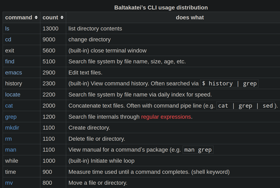Image resolution: width=280 pixels, height=188 pixels.
Task: Follow the red regular expressions link
Action: pyautogui.click(x=166, y=117)
